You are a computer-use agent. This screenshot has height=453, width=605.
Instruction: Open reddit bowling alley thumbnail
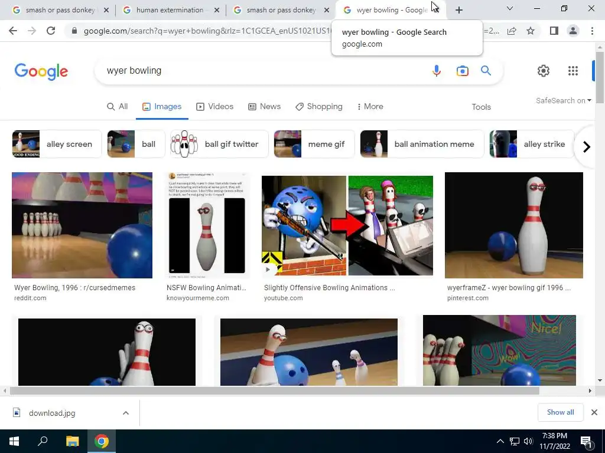(x=82, y=225)
